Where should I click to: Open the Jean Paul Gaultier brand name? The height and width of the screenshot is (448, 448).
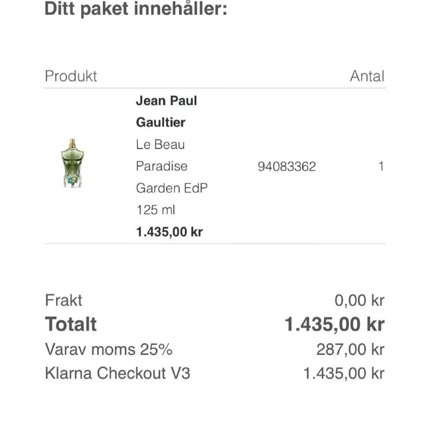pyautogui.click(x=166, y=111)
